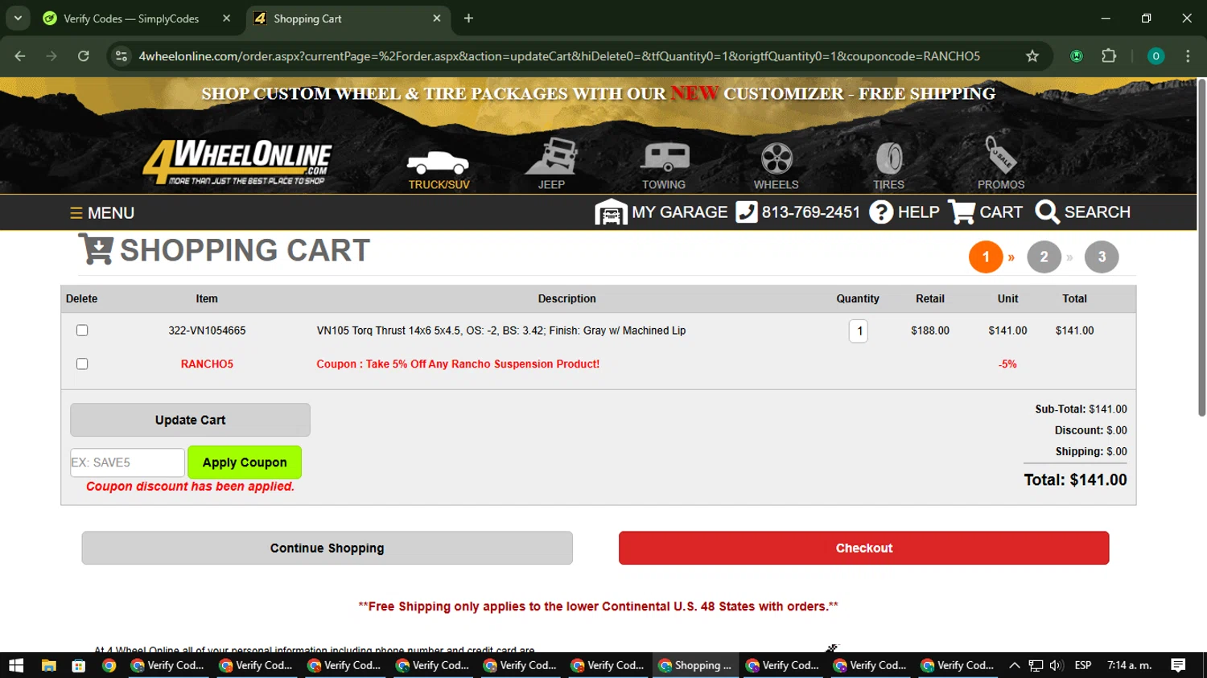Go back using the browser back arrow
This screenshot has width=1207, height=678.
20,56
